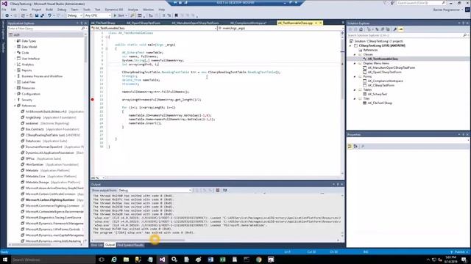Click Categorized icon in Properties panel
This screenshot has width=471, height=264.
[x=350, y=147]
